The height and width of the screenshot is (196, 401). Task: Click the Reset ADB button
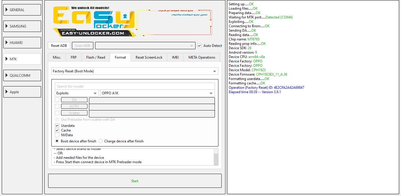tap(59, 45)
